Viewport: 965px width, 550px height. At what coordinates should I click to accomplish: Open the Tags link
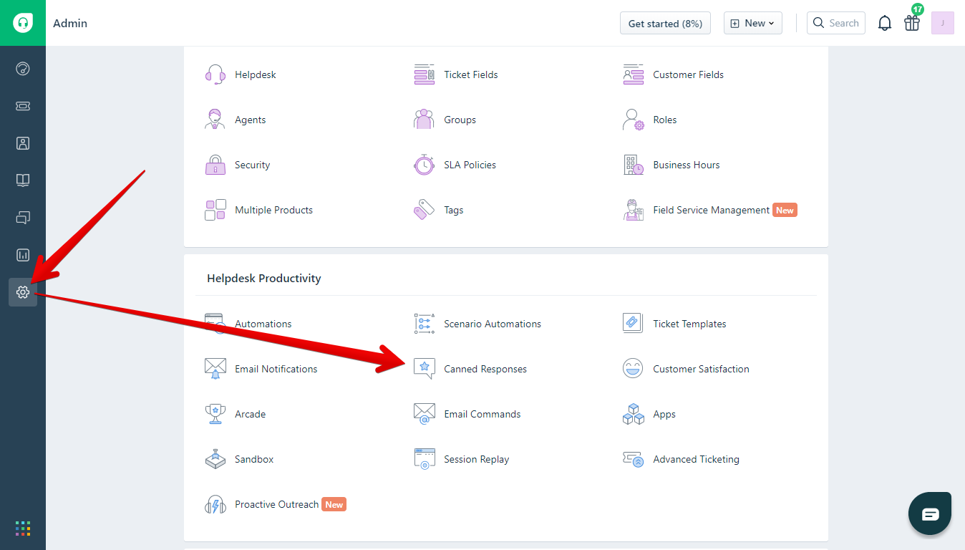pyautogui.click(x=454, y=210)
